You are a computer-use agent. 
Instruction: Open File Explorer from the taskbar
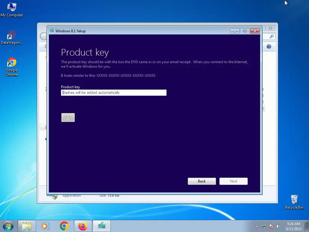point(27,226)
